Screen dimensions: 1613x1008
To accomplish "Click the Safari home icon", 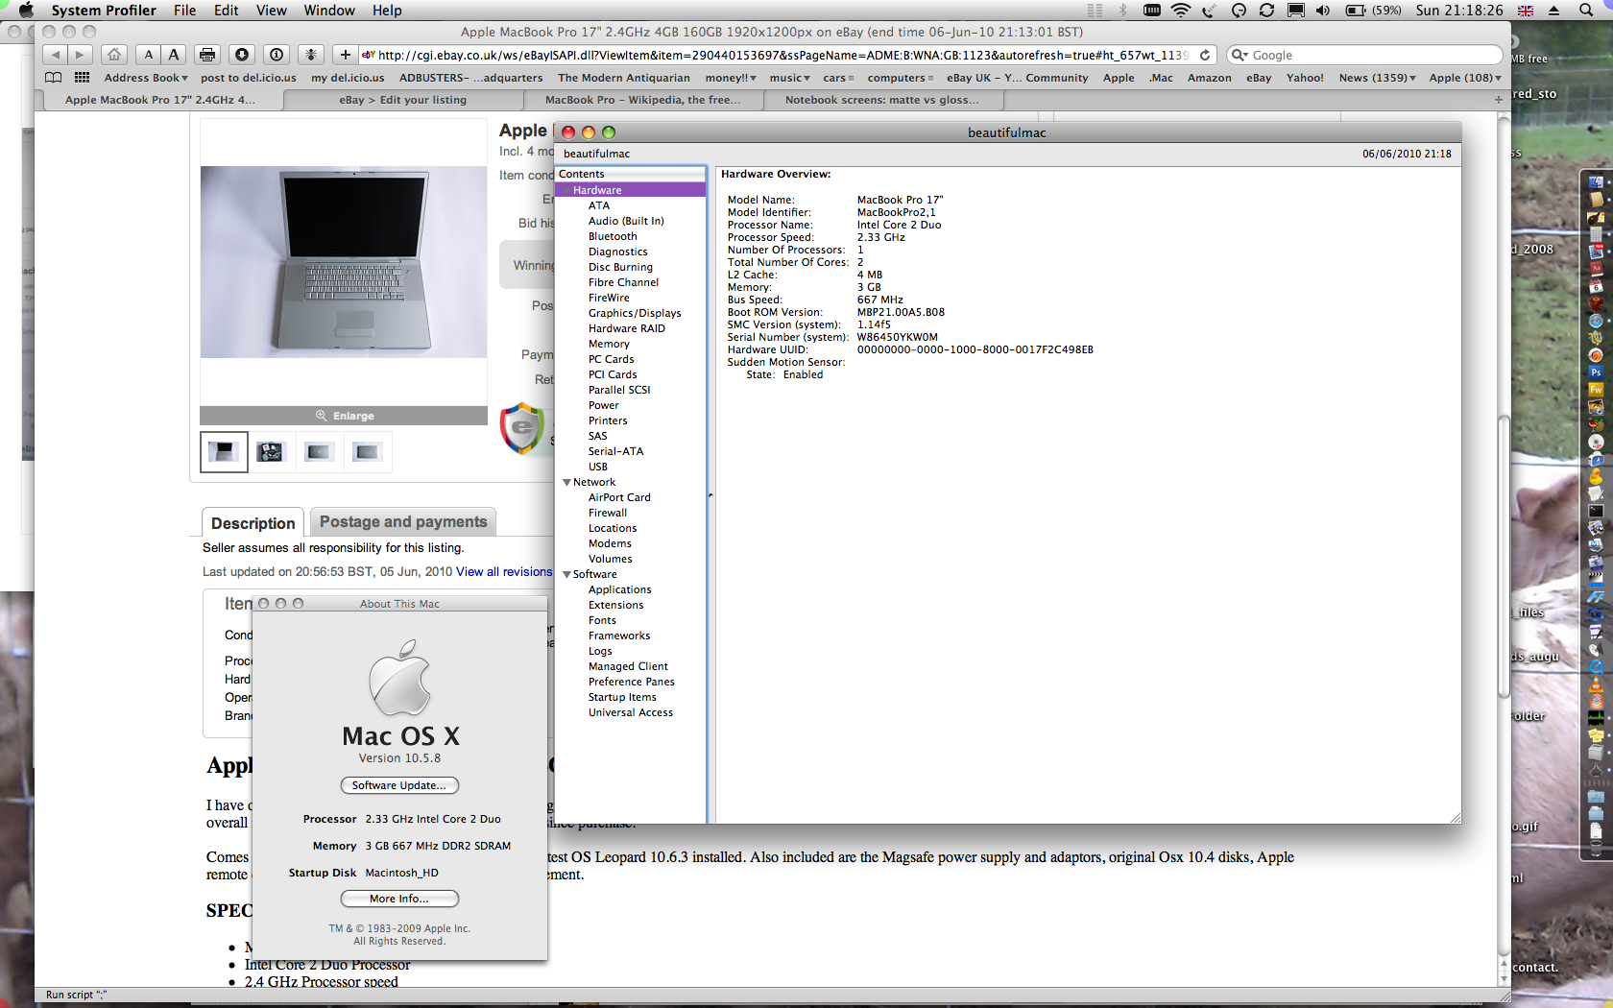I will click(x=114, y=55).
